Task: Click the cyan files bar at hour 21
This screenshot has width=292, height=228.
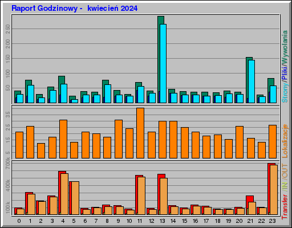Action: tap(252, 82)
